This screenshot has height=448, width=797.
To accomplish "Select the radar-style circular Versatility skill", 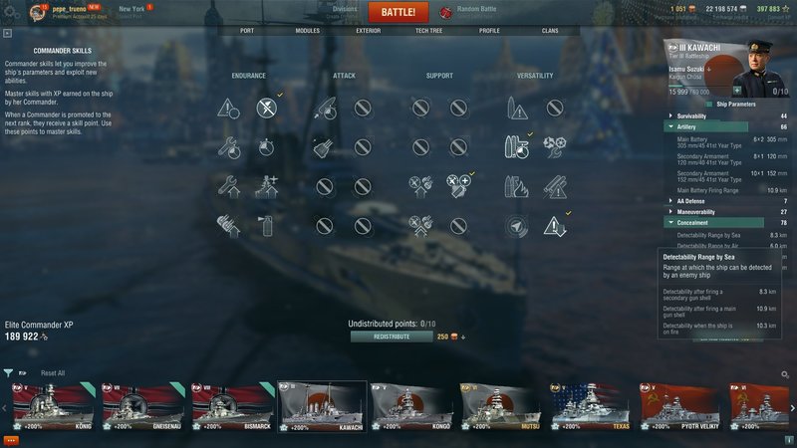I will point(516,226).
